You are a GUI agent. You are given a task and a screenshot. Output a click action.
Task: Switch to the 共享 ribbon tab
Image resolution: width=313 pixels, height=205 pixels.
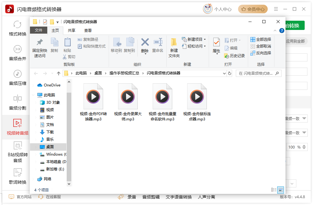point(72,31)
